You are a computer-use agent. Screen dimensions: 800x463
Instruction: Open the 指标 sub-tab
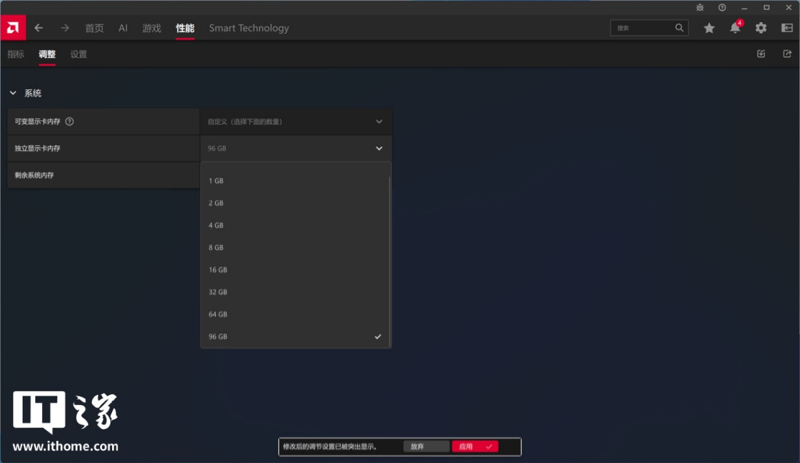(x=15, y=54)
